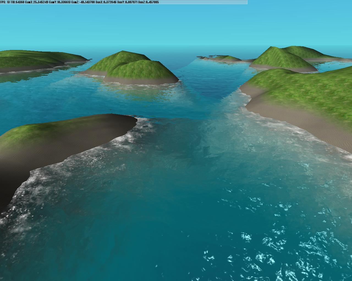352x281 pixels.
Task: Click the TRI:64360 triangle count
Action: (x=17, y=2)
